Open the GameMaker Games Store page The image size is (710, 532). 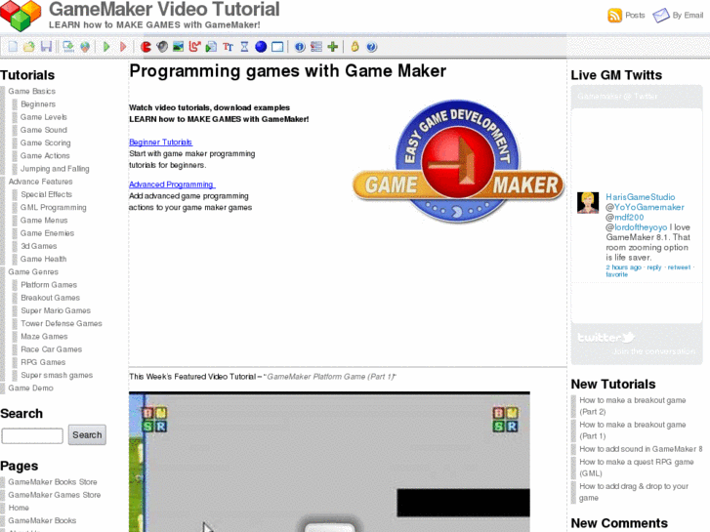point(55,495)
